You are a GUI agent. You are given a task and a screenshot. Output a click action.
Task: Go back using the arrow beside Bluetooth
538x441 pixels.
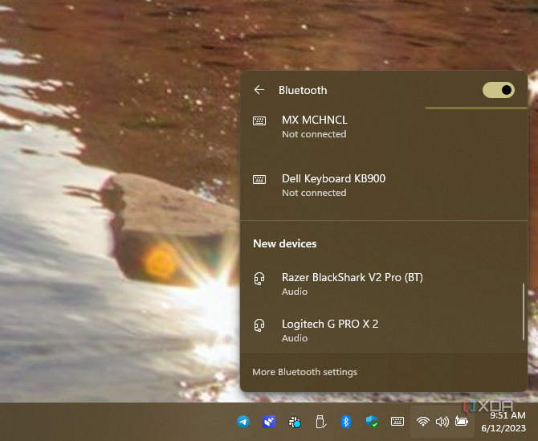point(259,90)
